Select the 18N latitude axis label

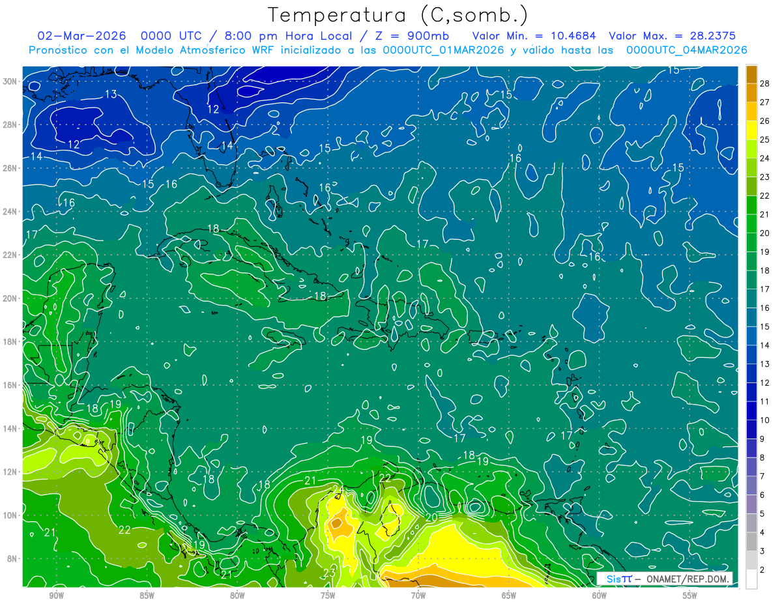[12, 341]
